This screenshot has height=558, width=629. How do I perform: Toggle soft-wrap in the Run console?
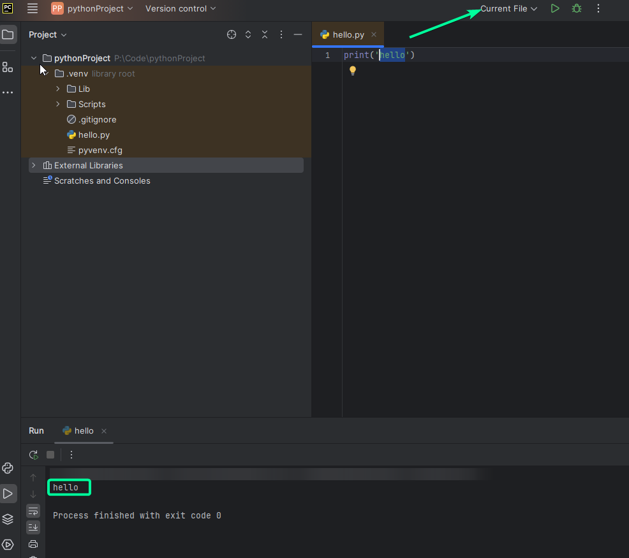(33, 510)
